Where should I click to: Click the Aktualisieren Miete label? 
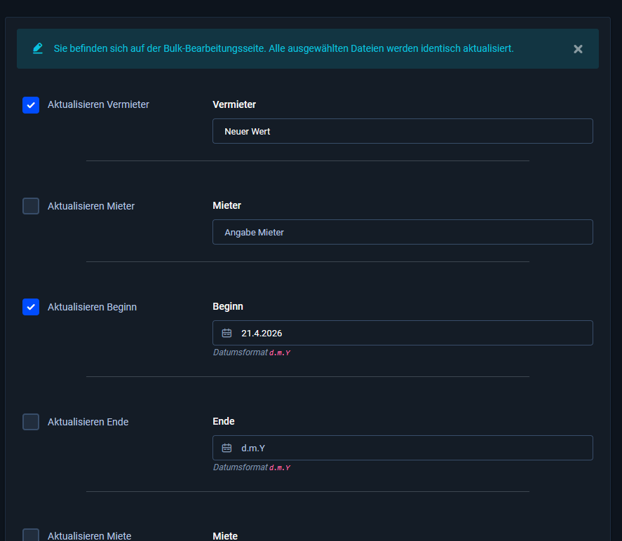click(x=90, y=536)
